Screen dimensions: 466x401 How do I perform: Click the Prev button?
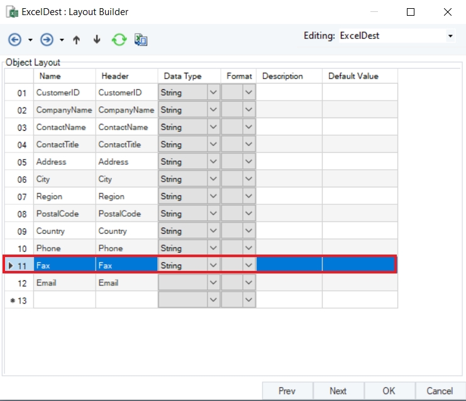(287, 391)
